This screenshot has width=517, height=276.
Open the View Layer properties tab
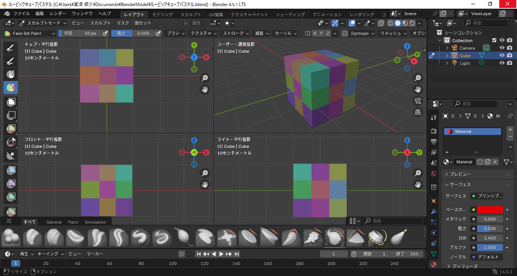[434, 152]
